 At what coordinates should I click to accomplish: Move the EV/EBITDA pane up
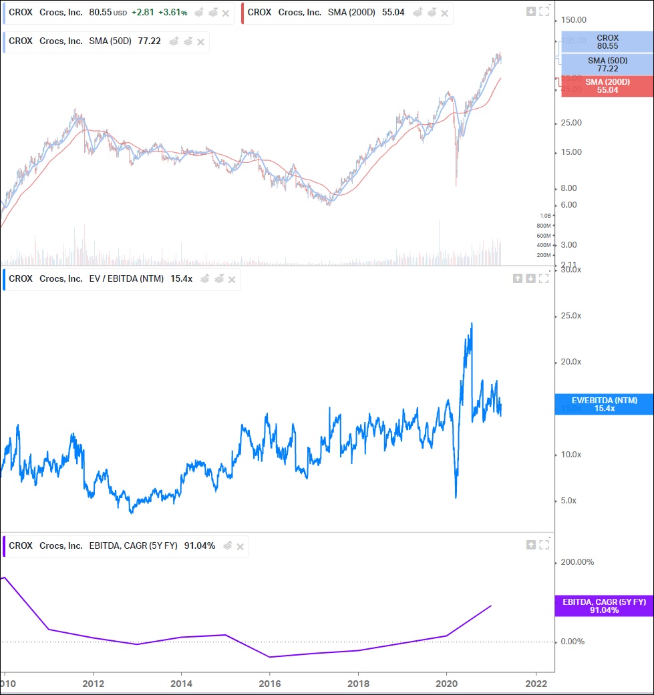click(518, 278)
